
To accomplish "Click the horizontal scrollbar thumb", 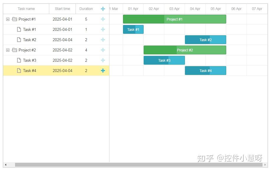I will pos(139,165).
